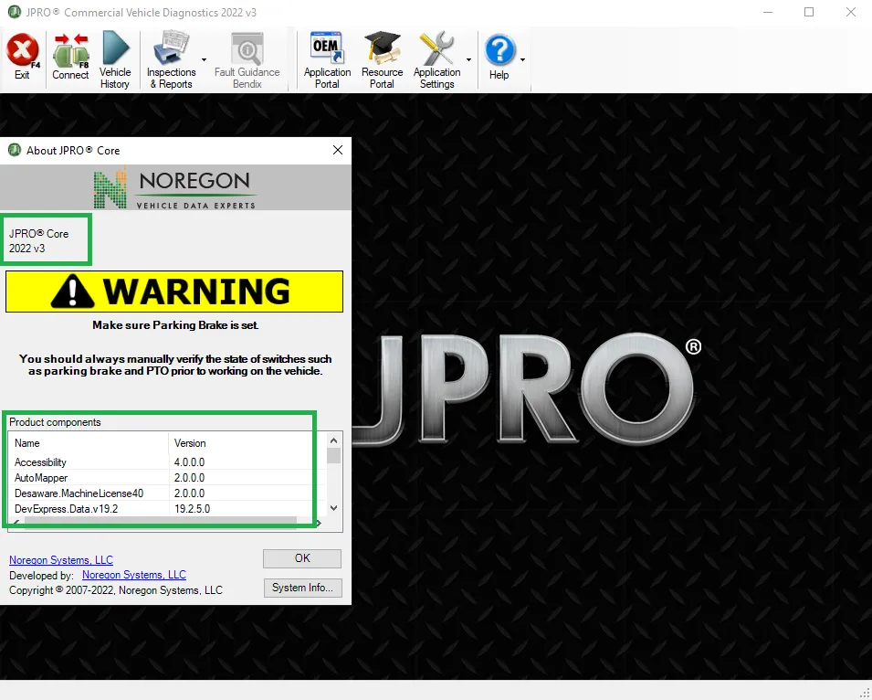This screenshot has width=872, height=700.
Task: Expand the Help dropdown arrow
Action: pos(523,59)
